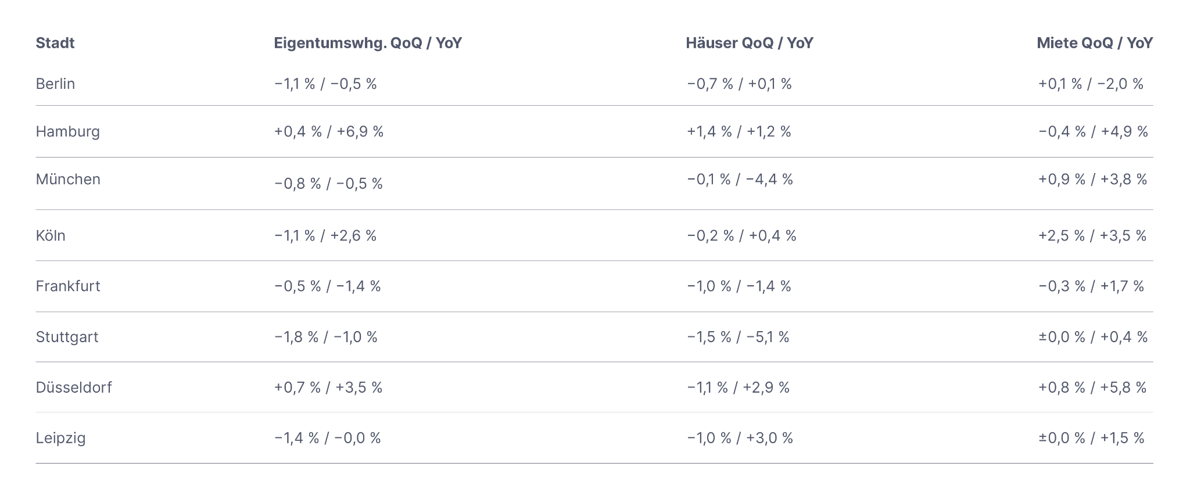Click Düsseldorf's rent value +0,8 % / +5,8 %
1190x499 pixels.
(1092, 387)
